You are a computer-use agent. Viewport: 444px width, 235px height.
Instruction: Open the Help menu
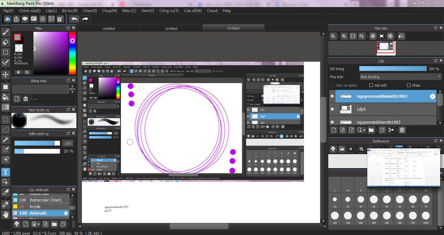(226, 10)
